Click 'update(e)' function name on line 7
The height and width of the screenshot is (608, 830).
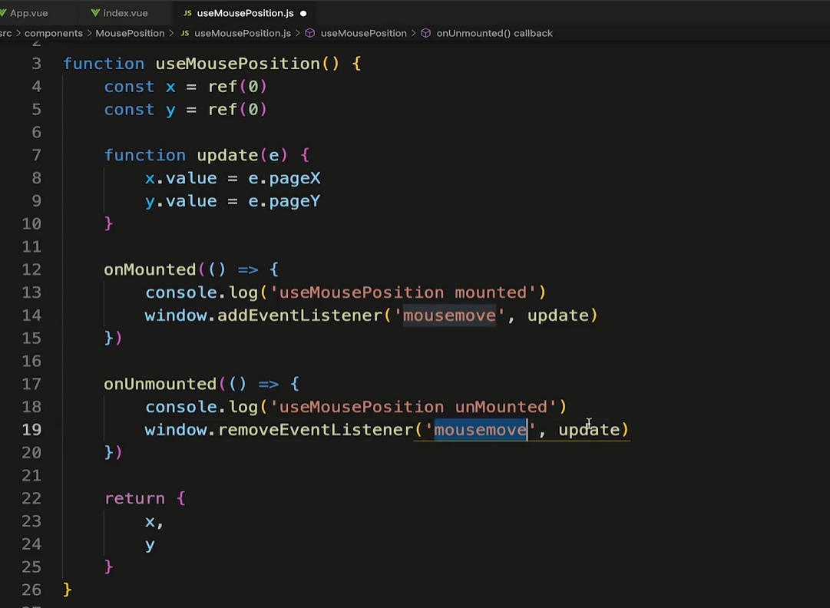click(242, 156)
